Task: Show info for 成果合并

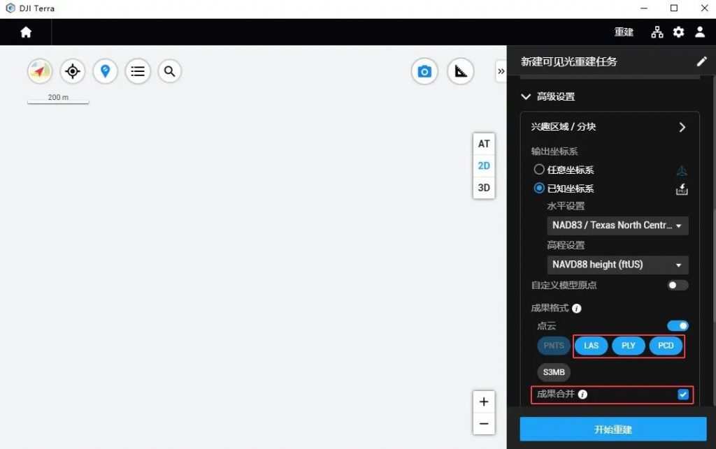Action: [x=582, y=395]
